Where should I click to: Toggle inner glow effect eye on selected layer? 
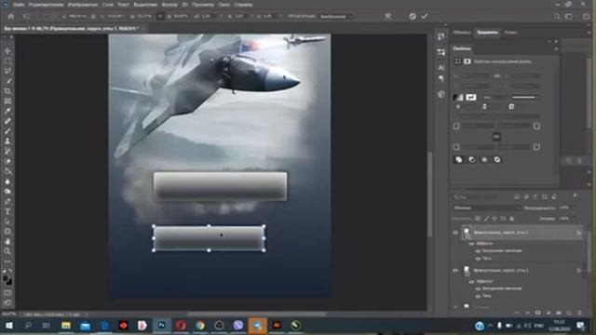pos(478,251)
